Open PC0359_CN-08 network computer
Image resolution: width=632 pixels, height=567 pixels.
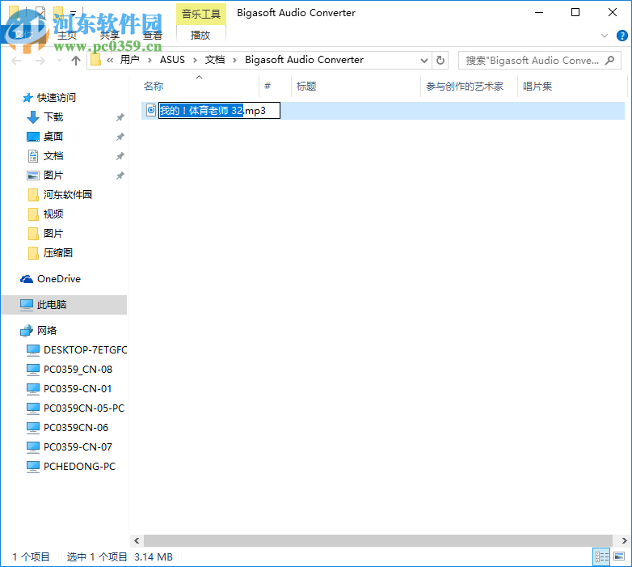(x=78, y=370)
